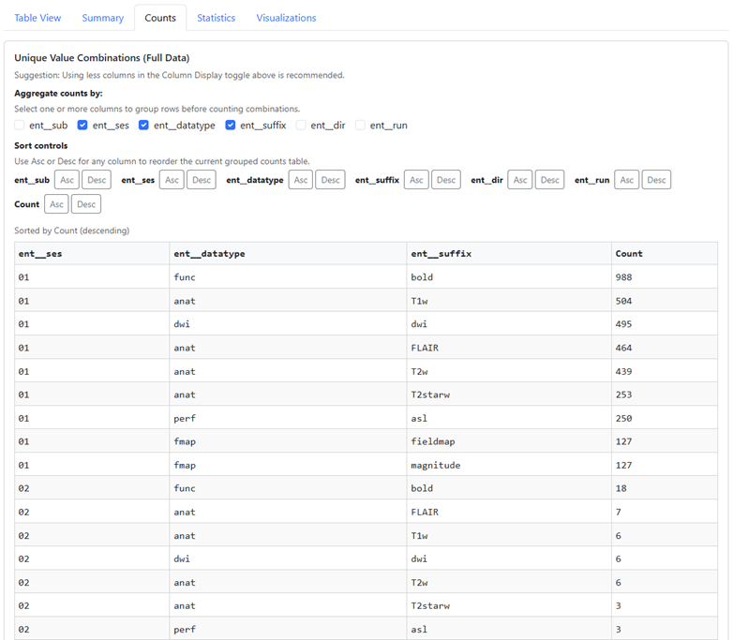The width and height of the screenshot is (733, 640).
Task: Select the session 01 perf datatype cell
Action: coord(288,418)
